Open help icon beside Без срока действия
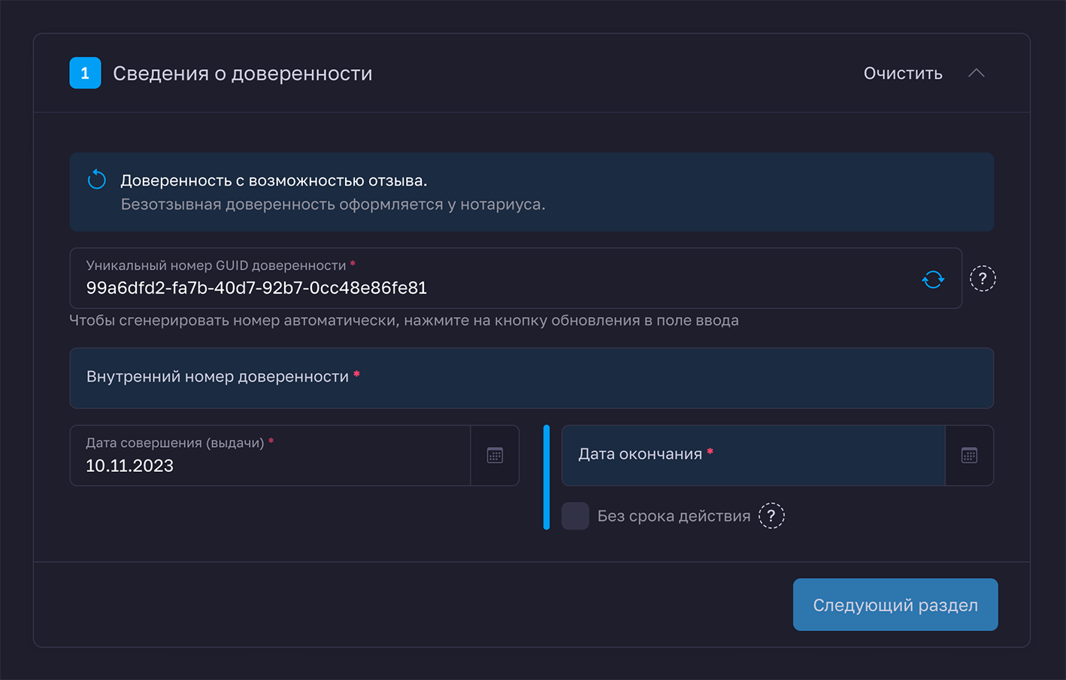The height and width of the screenshot is (680, 1066). point(771,515)
